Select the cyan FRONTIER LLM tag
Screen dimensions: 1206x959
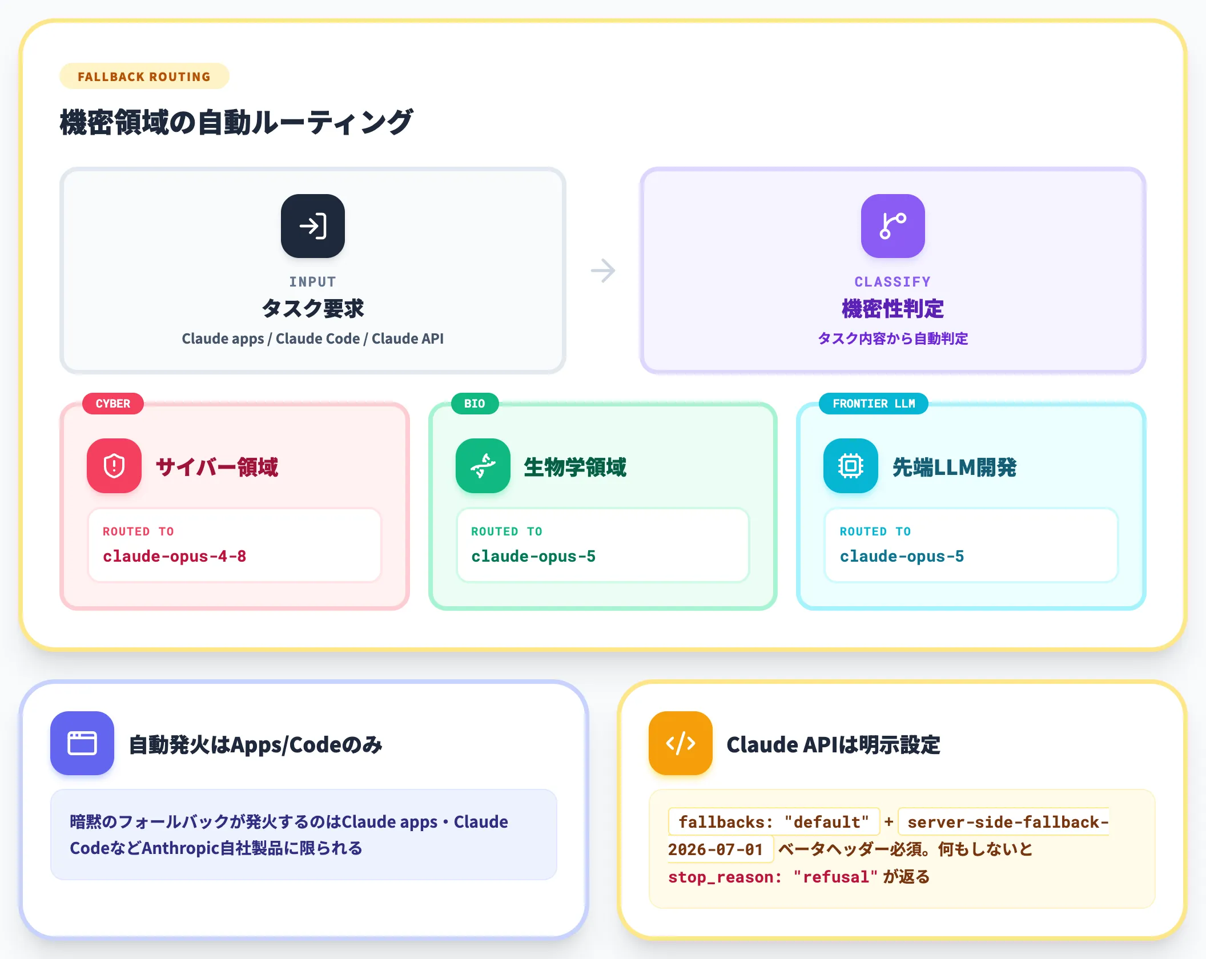pyautogui.click(x=874, y=404)
